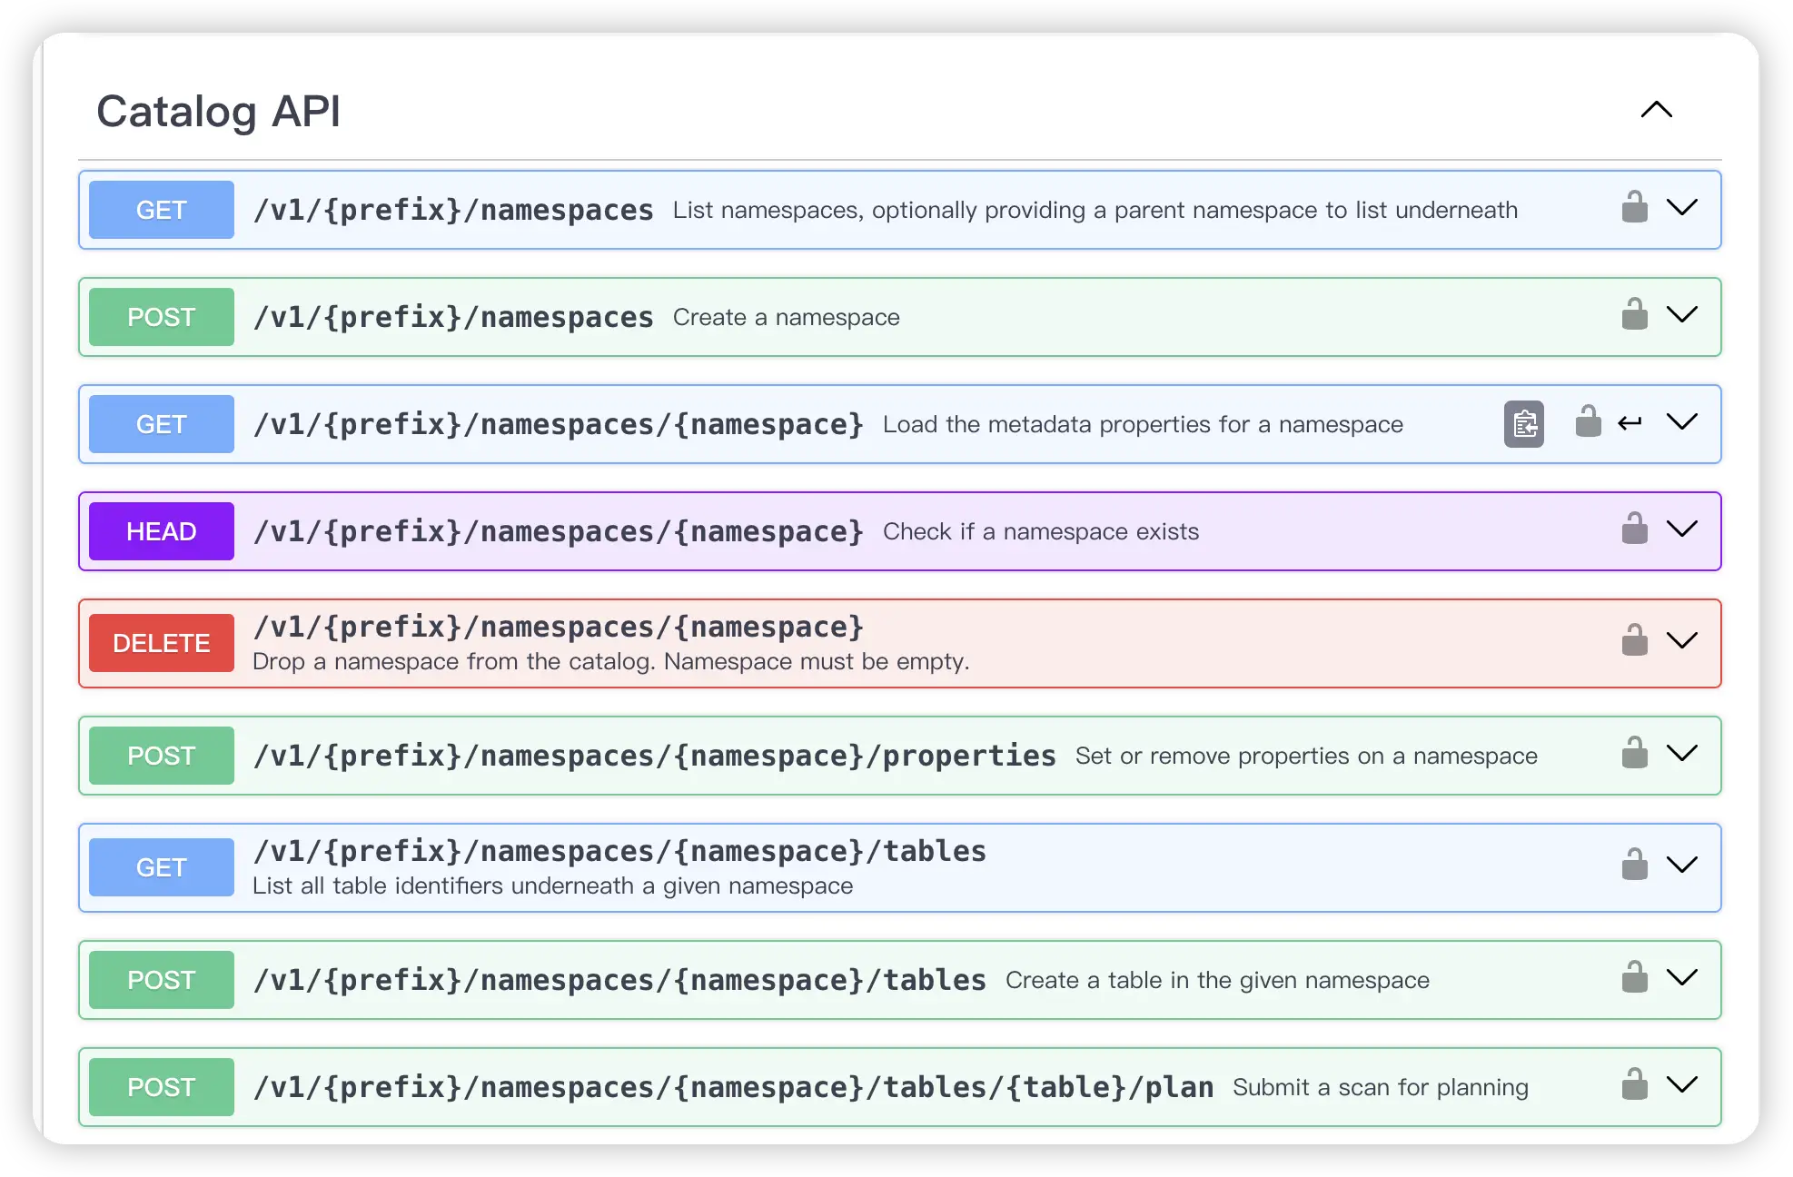Click the purple HEAD method badge
Image resolution: width=1793 pixels, height=1177 pixels.
pos(162,531)
